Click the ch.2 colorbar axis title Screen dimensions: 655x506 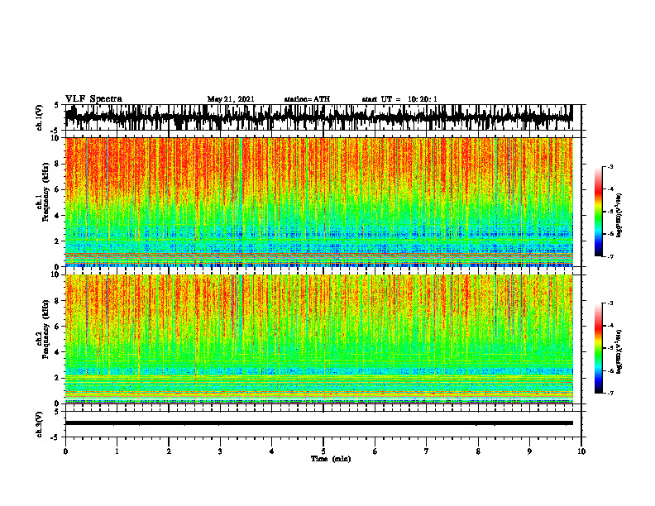(x=619, y=351)
